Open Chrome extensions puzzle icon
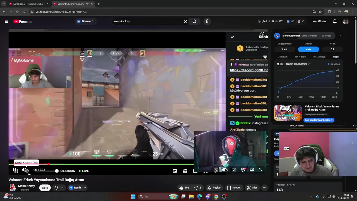The height and width of the screenshot is (201, 357). coord(329,12)
